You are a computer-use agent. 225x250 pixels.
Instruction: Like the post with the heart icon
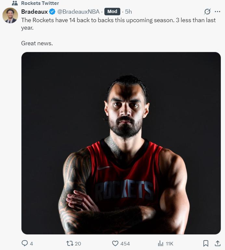(x=115, y=243)
